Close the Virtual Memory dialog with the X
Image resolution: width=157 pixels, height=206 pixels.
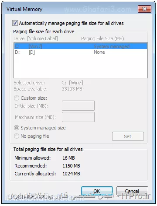(x=144, y=9)
